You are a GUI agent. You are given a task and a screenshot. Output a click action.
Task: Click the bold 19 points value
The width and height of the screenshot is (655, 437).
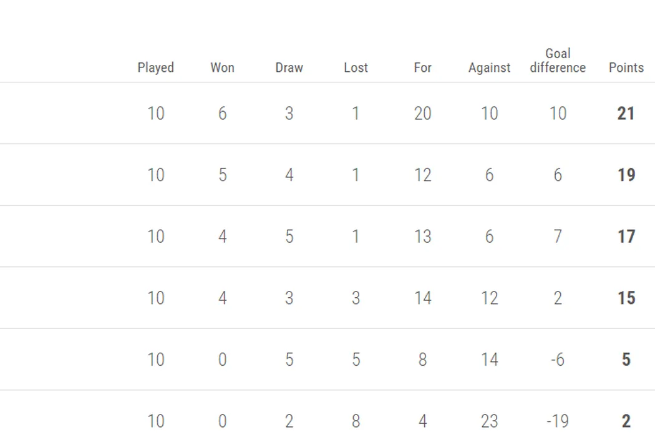626,175
